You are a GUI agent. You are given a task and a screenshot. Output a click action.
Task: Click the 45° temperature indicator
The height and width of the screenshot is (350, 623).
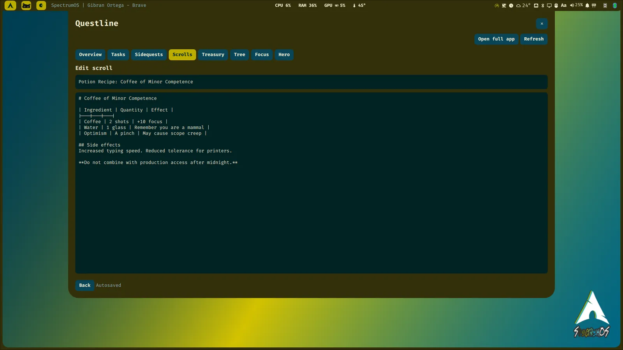pos(359,5)
